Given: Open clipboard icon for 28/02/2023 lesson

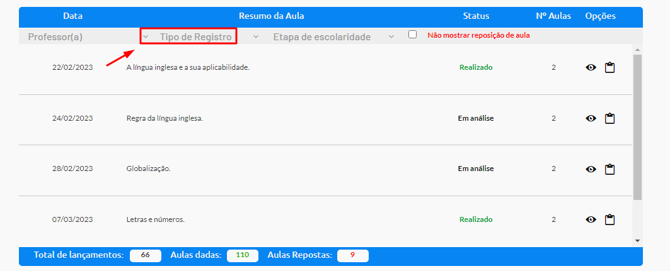Looking at the screenshot, I should [x=609, y=169].
